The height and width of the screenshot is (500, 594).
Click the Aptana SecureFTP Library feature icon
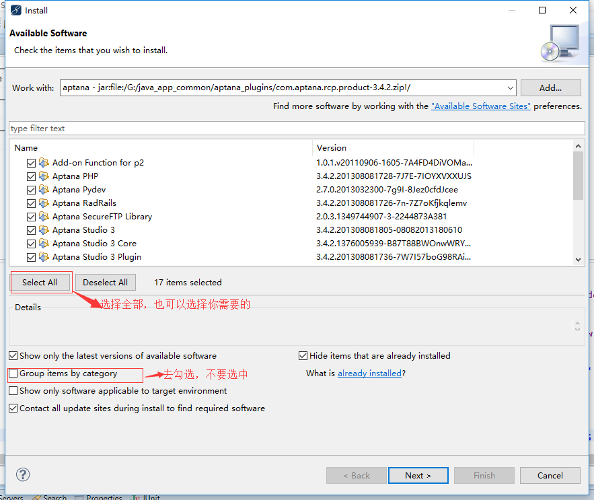(44, 217)
